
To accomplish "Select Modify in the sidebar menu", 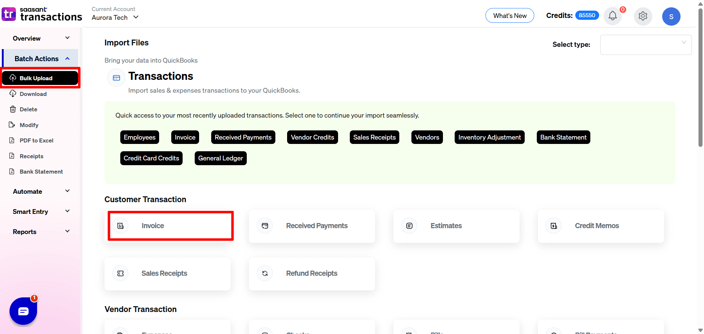I will (x=29, y=125).
